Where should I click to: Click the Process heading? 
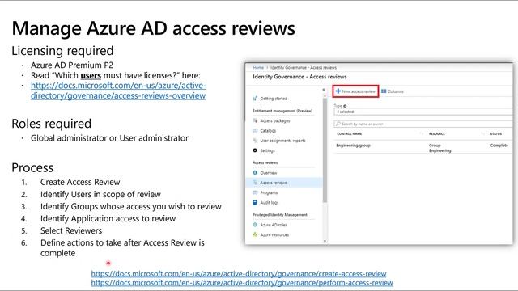[32, 167]
